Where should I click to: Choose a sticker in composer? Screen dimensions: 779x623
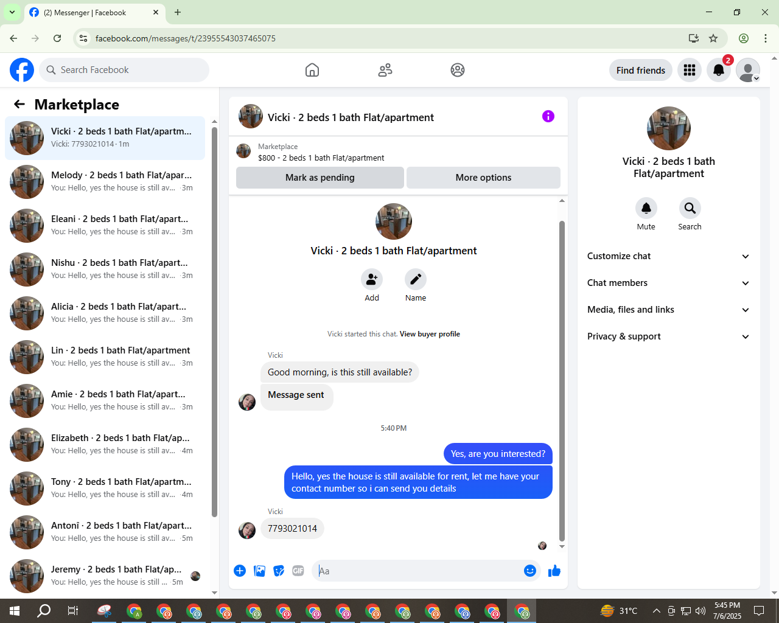point(279,571)
